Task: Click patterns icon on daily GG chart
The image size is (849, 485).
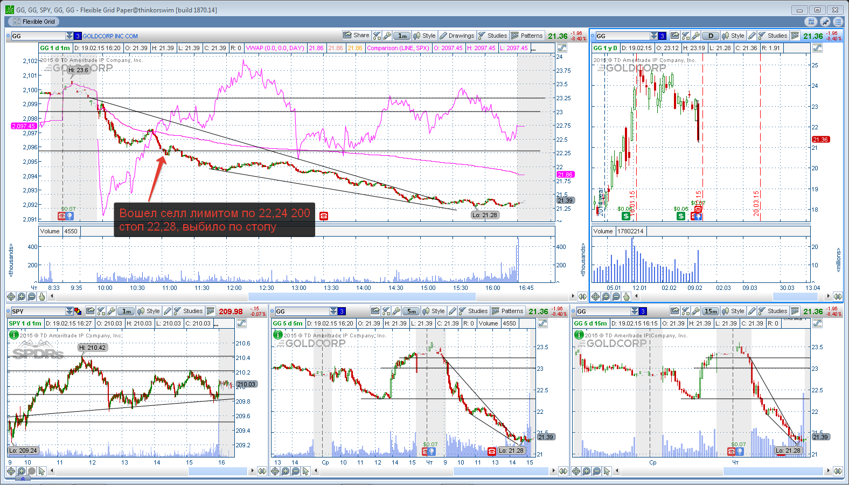Action: [x=795, y=36]
